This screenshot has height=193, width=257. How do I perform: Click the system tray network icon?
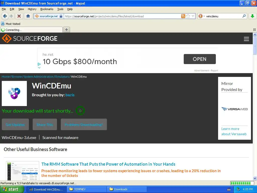coord(238,189)
